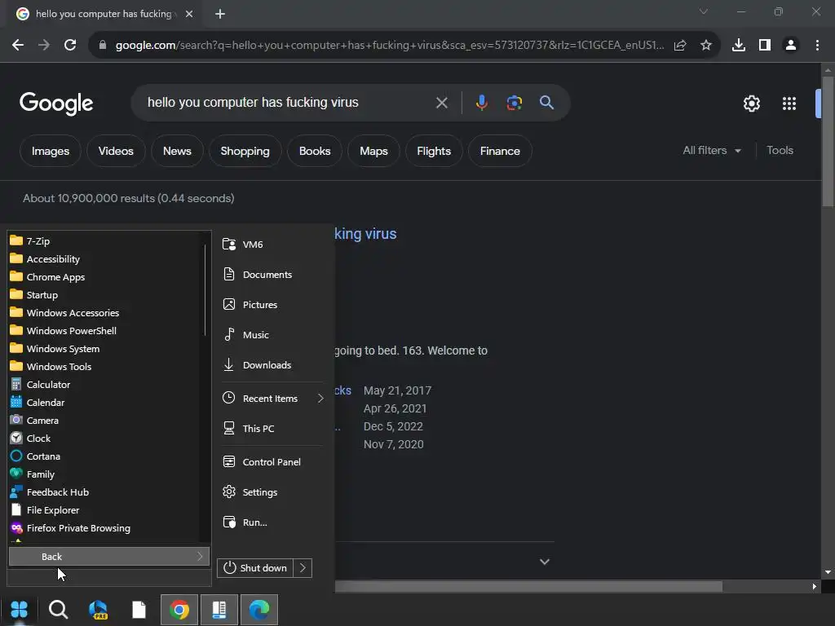Clear the Google search box with X

[x=441, y=103]
